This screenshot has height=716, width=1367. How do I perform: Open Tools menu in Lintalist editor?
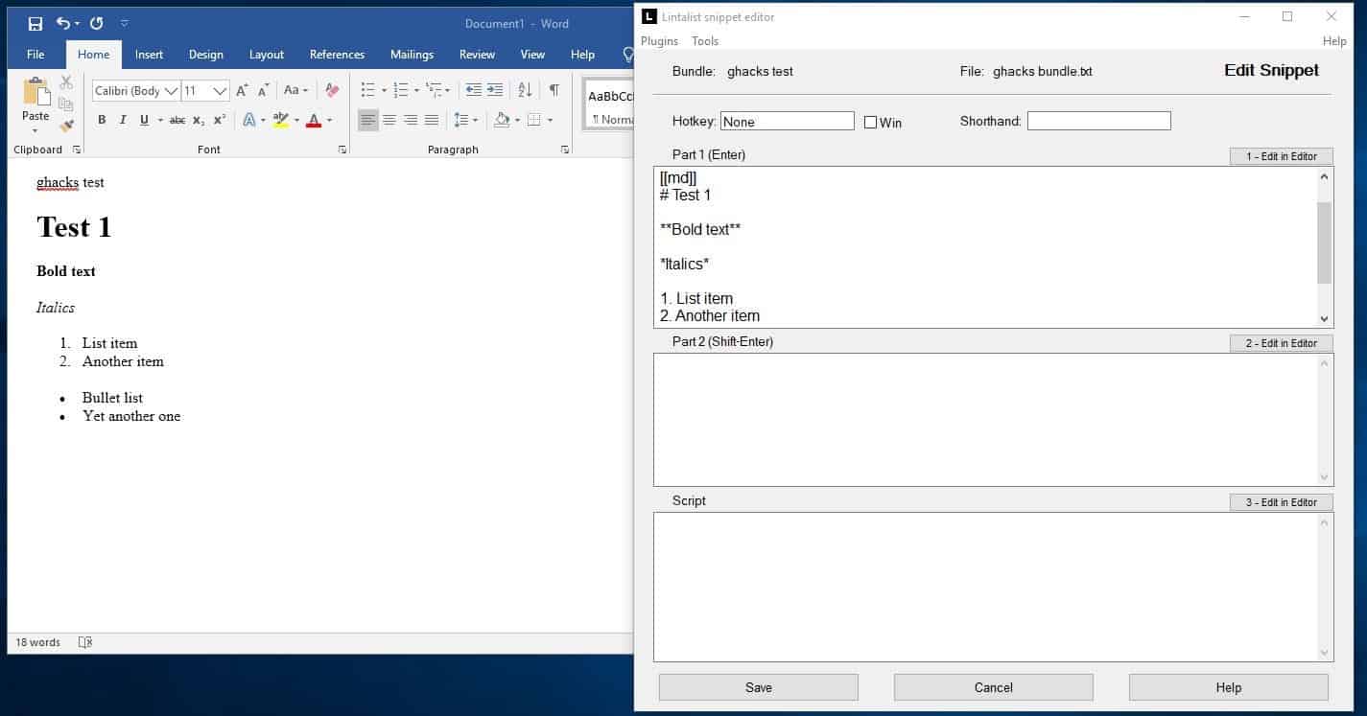705,41
